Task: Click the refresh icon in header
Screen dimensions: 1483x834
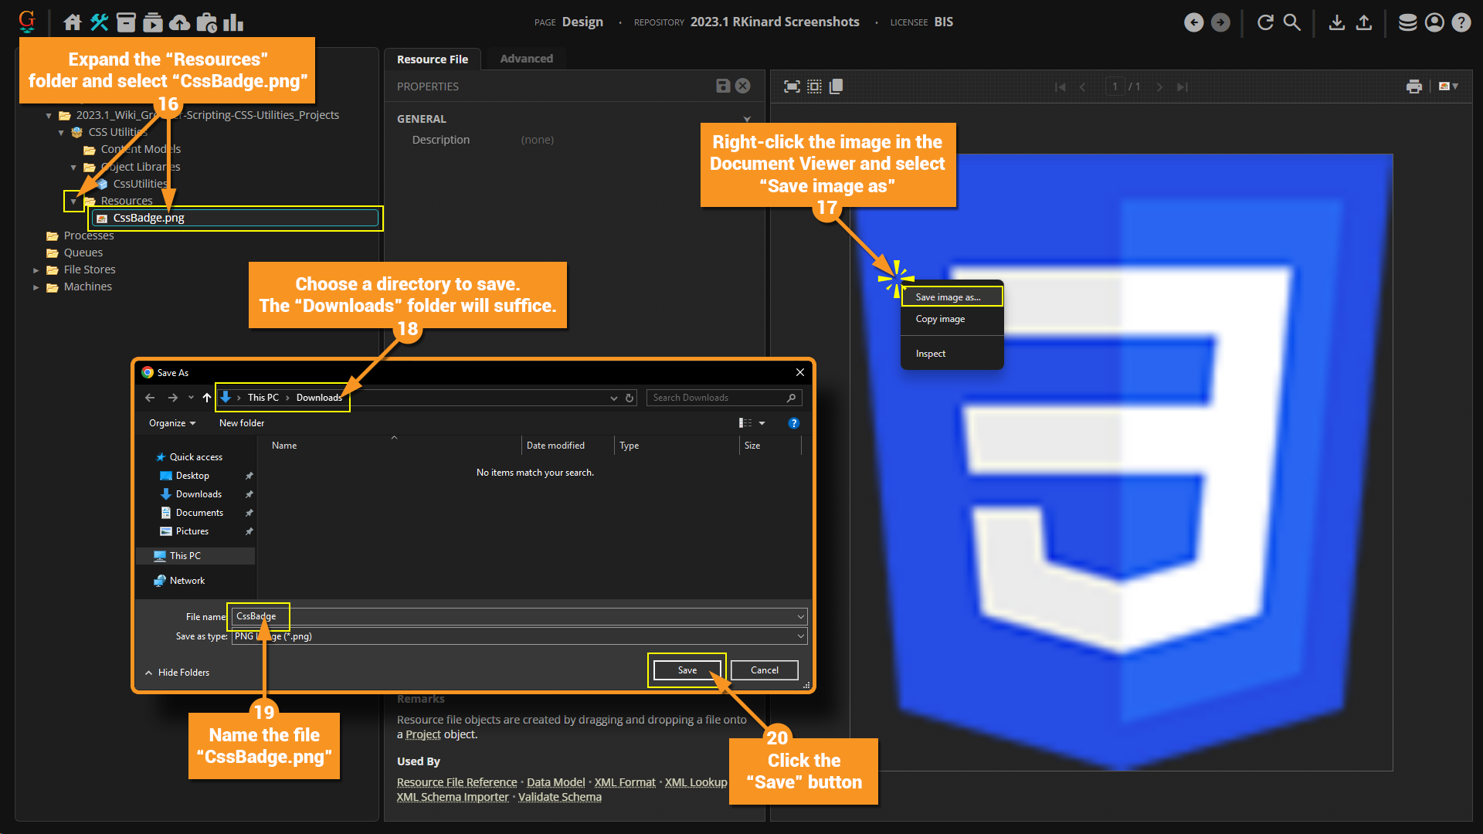Action: pyautogui.click(x=1265, y=22)
